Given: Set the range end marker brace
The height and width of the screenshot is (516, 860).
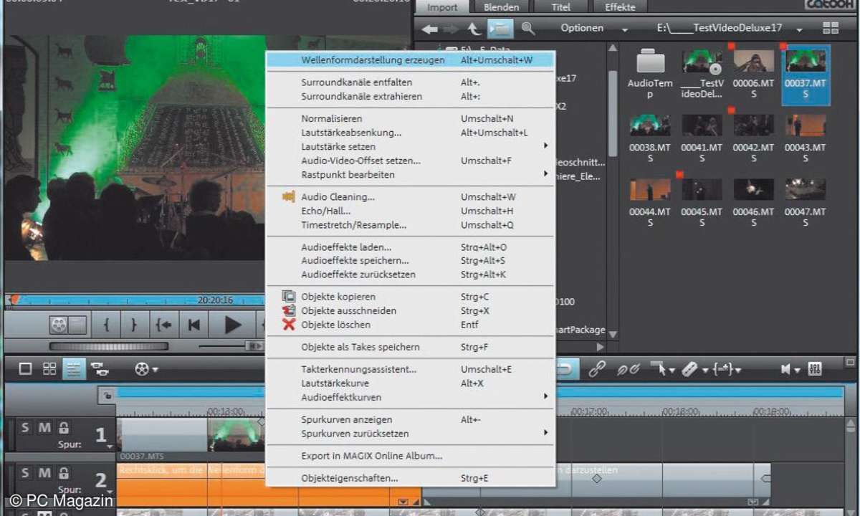Looking at the screenshot, I should click(133, 325).
